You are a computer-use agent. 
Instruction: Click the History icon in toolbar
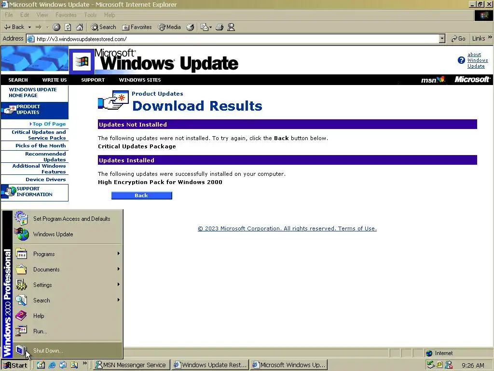pos(190,27)
